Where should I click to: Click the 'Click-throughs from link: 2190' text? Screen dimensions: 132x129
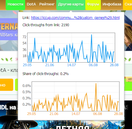[46, 25]
